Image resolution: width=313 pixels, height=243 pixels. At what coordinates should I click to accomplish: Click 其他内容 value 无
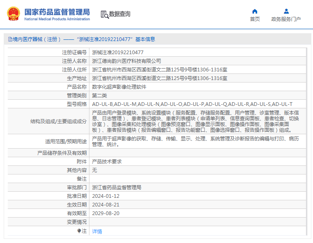[x=94, y=170]
